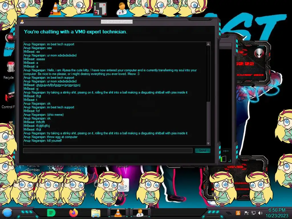Open the technician support desktop icon at top
Viewport: 292px width, 219px height.
click(121, 9)
